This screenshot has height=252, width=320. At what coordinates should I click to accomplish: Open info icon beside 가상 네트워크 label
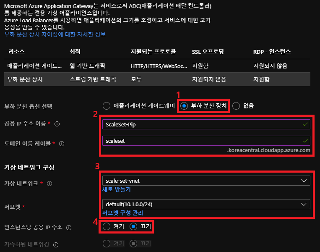pos(49,184)
